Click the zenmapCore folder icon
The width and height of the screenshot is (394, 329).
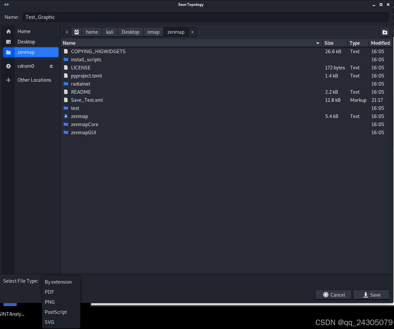pos(66,124)
